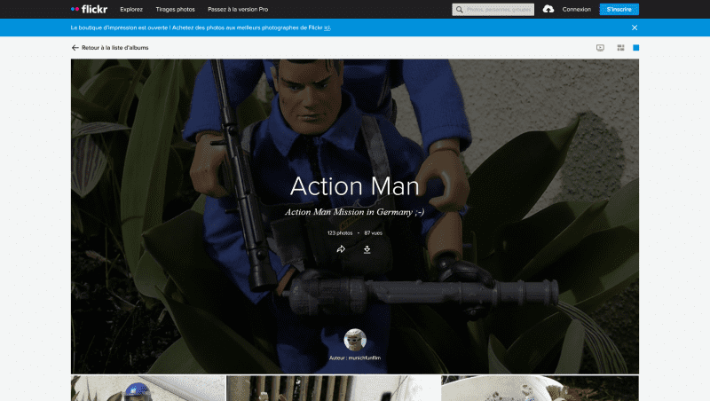Screen dimensions: 710x401
Task: Open the first photo thumbnail below album cover
Action: point(147,388)
